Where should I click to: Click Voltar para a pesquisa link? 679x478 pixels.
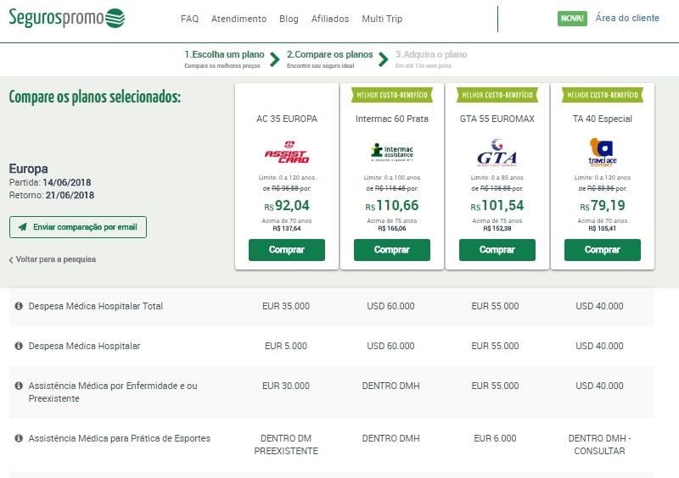click(53, 259)
